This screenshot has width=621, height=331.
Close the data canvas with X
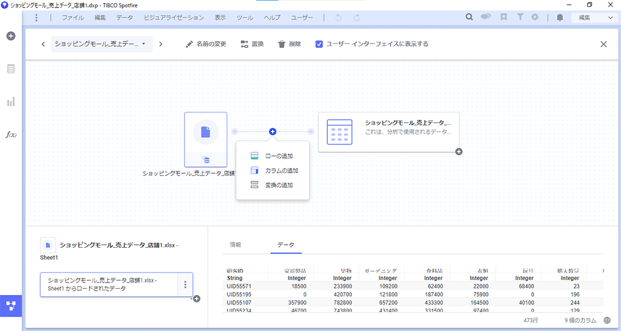click(x=604, y=44)
